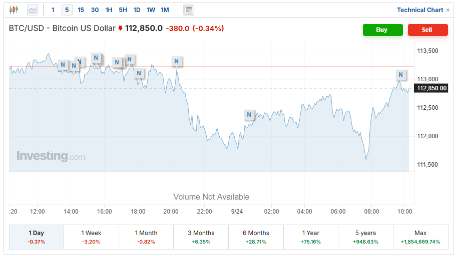Switch to the Max range tab
Image resolution: width=458 pixels, height=256 pixels.
point(420,237)
